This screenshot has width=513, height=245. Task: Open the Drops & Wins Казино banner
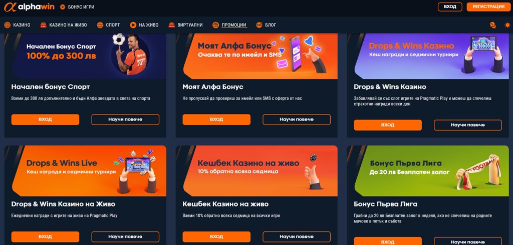tap(428, 56)
